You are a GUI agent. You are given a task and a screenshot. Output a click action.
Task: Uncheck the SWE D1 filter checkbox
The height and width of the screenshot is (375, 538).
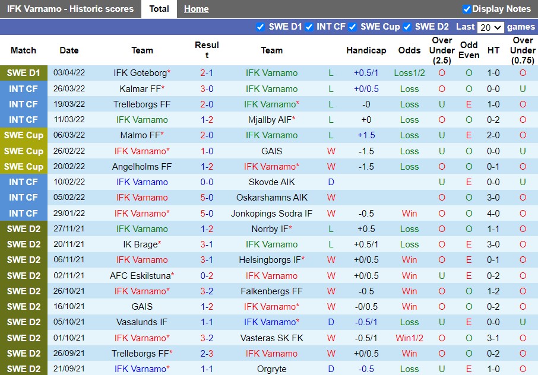[x=261, y=27]
